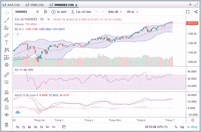
Task: Click the go to date calendar icon
Action: coord(64,127)
